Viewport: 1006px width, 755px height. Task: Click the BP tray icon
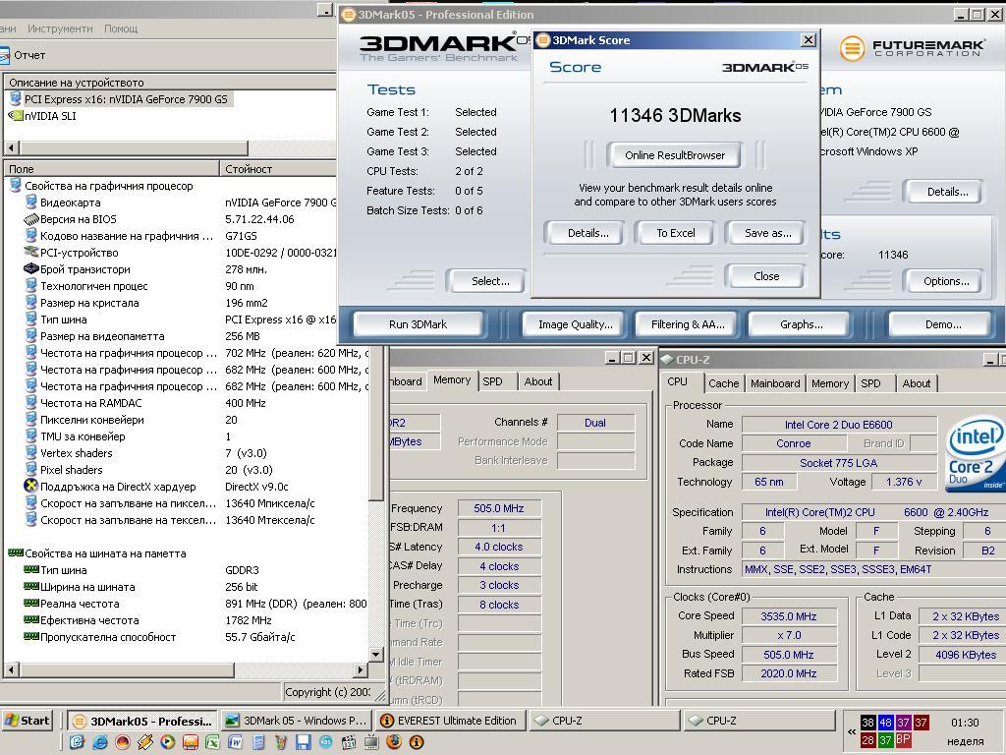point(903,739)
